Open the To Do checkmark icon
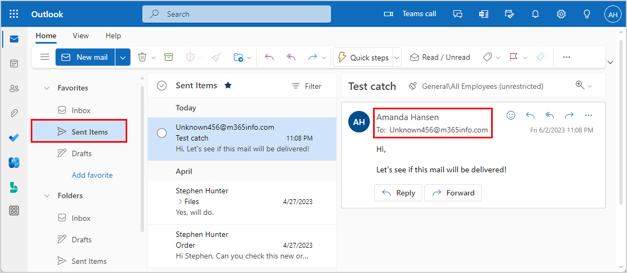Screen dimensions: 627x273 click(x=14, y=138)
